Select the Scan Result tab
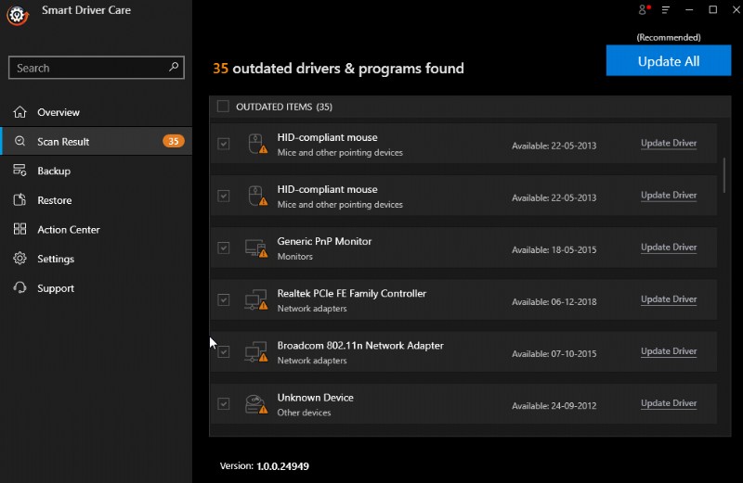 63,142
